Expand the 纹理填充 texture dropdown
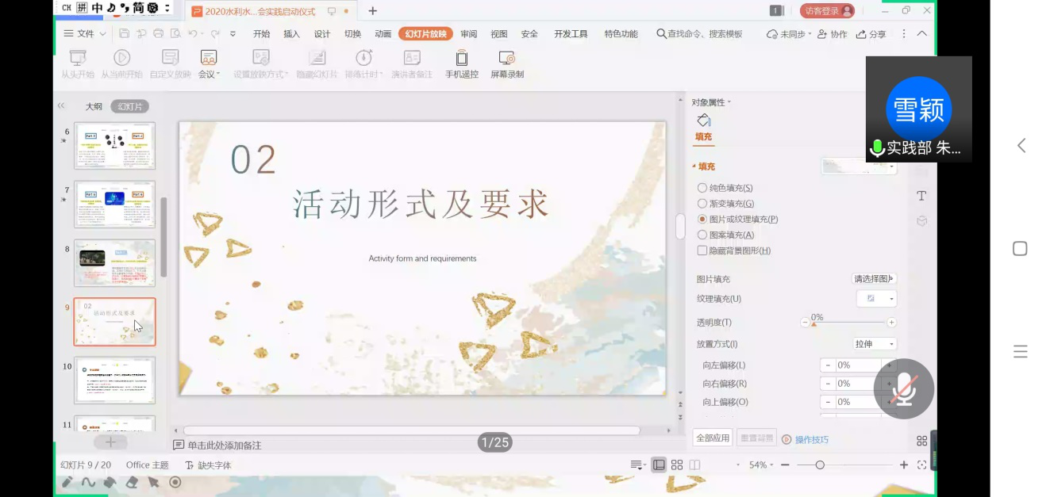This screenshot has height=497, width=1050. click(x=891, y=299)
